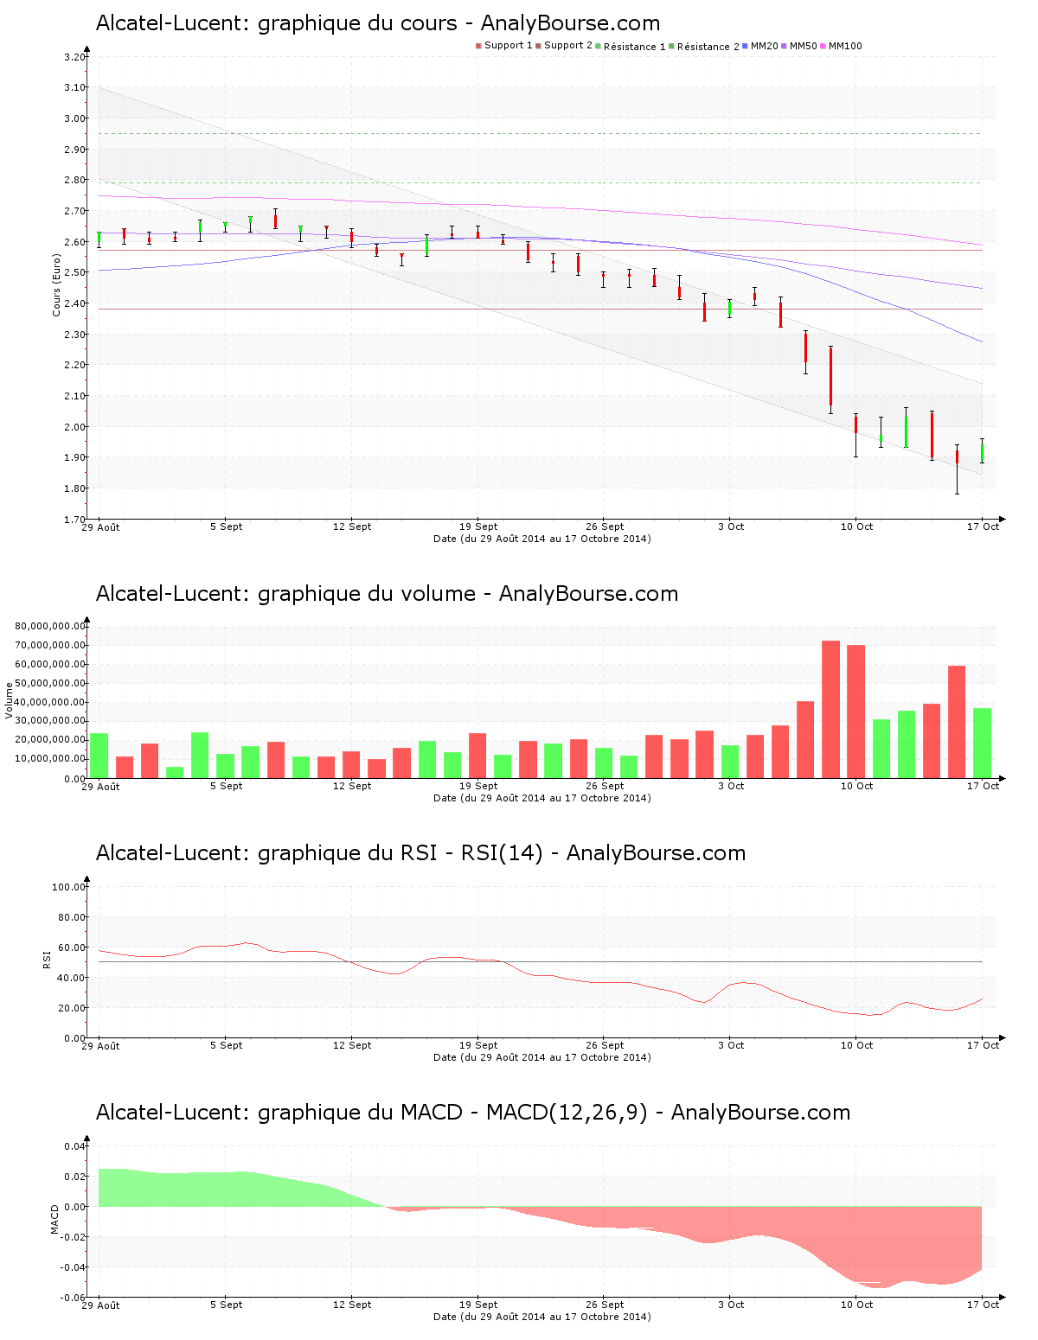Click the -0.02 value on MACD axis
The height and width of the screenshot is (1340, 1038).
coord(74,1237)
